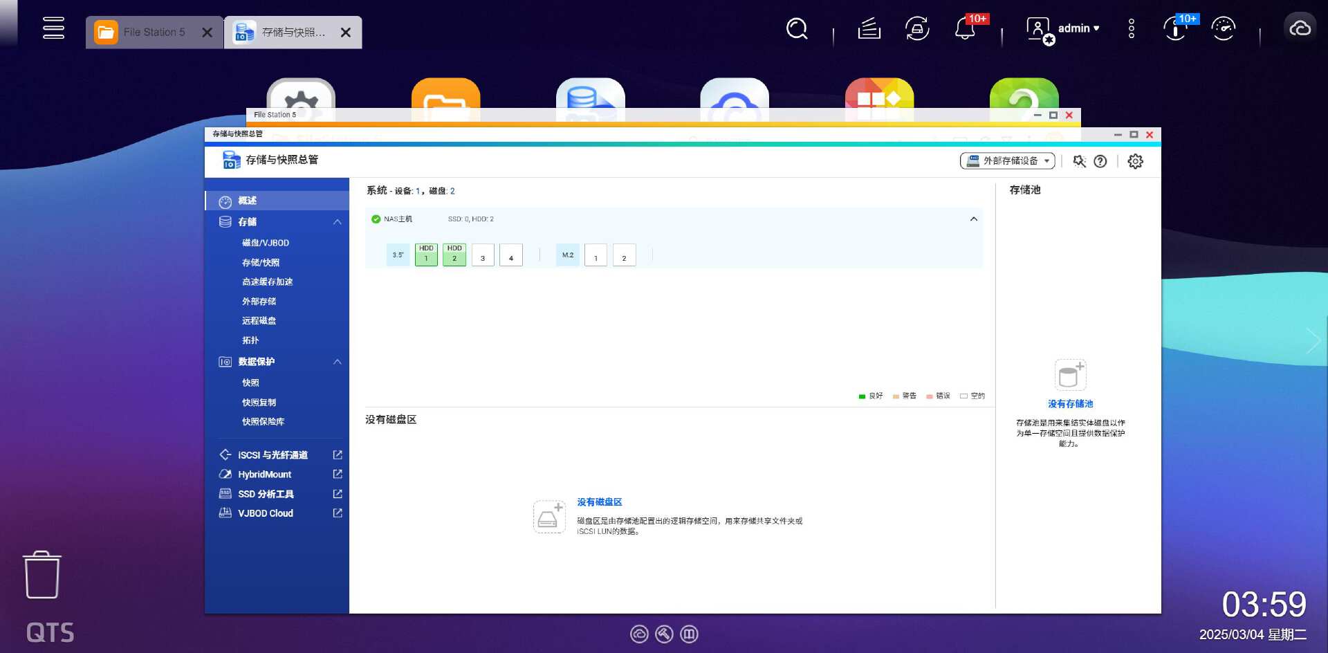1328x653 pixels.
Task: Click the pause-style icon in bottom dock
Action: pyautogui.click(x=689, y=634)
